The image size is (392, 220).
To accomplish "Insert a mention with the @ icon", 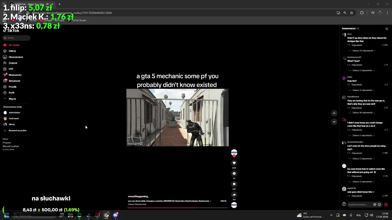I will 375,204.
